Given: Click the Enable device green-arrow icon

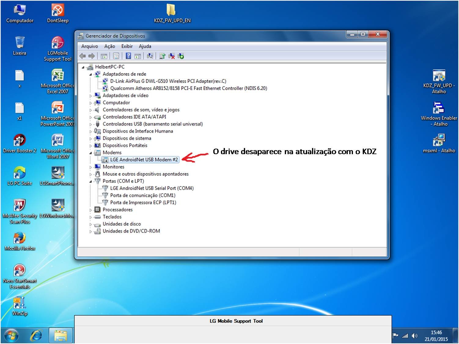Looking at the screenshot, I should 181,56.
